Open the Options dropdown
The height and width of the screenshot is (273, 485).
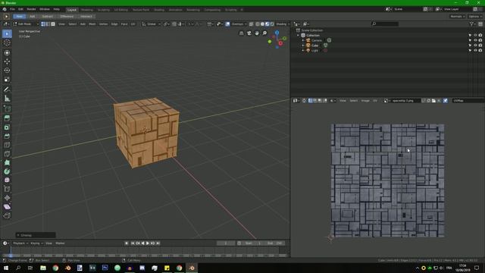pos(475,17)
